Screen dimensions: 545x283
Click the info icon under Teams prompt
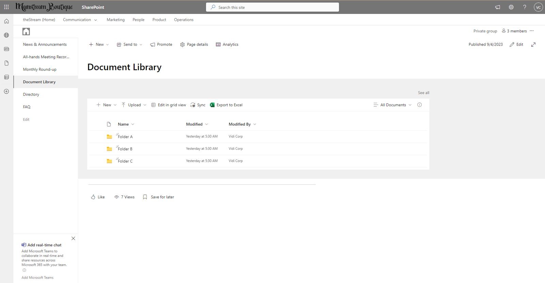24,270
